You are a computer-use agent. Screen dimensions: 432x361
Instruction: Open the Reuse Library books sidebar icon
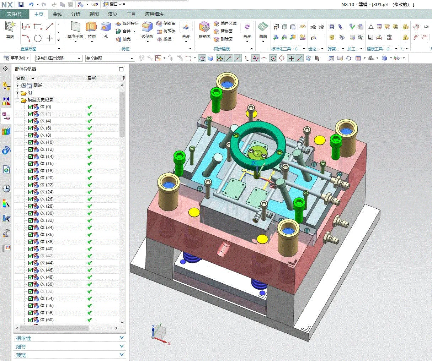[6, 131]
